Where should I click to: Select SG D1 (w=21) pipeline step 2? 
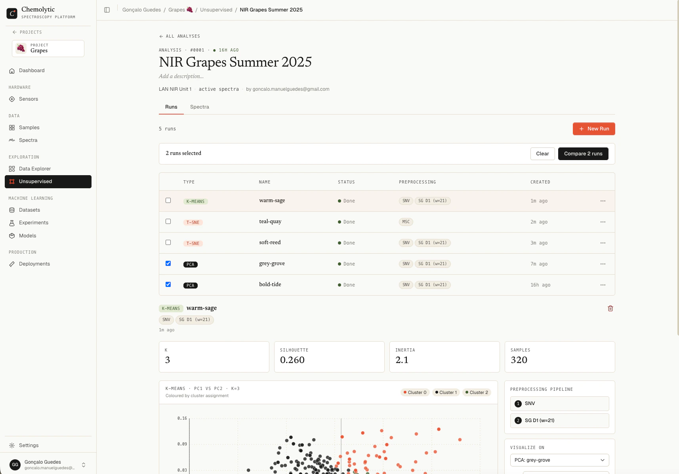pyautogui.click(x=559, y=421)
